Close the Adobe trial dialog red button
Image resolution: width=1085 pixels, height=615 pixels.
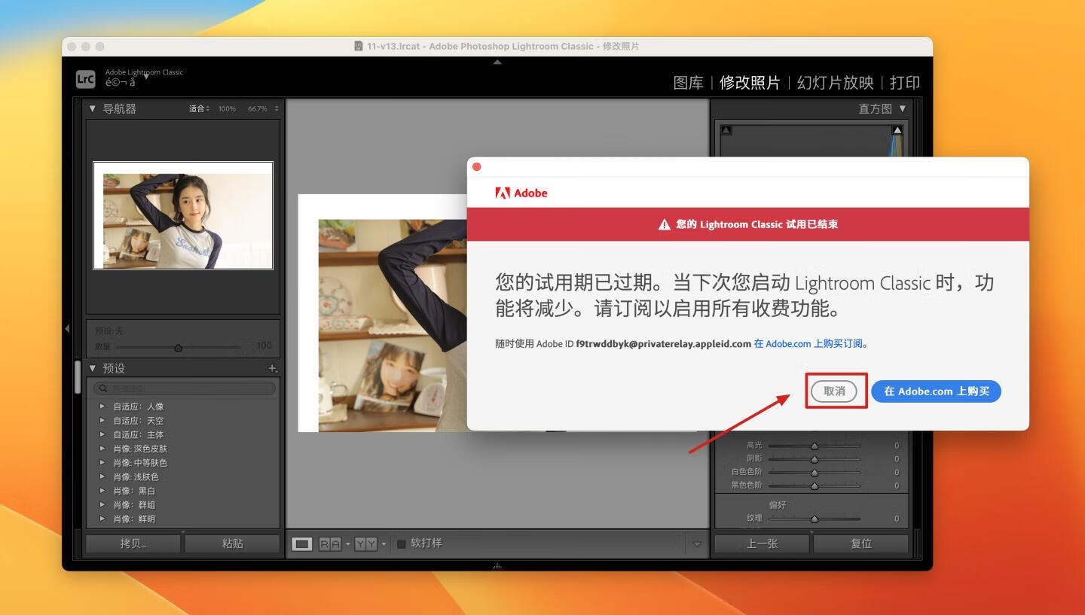click(x=476, y=166)
